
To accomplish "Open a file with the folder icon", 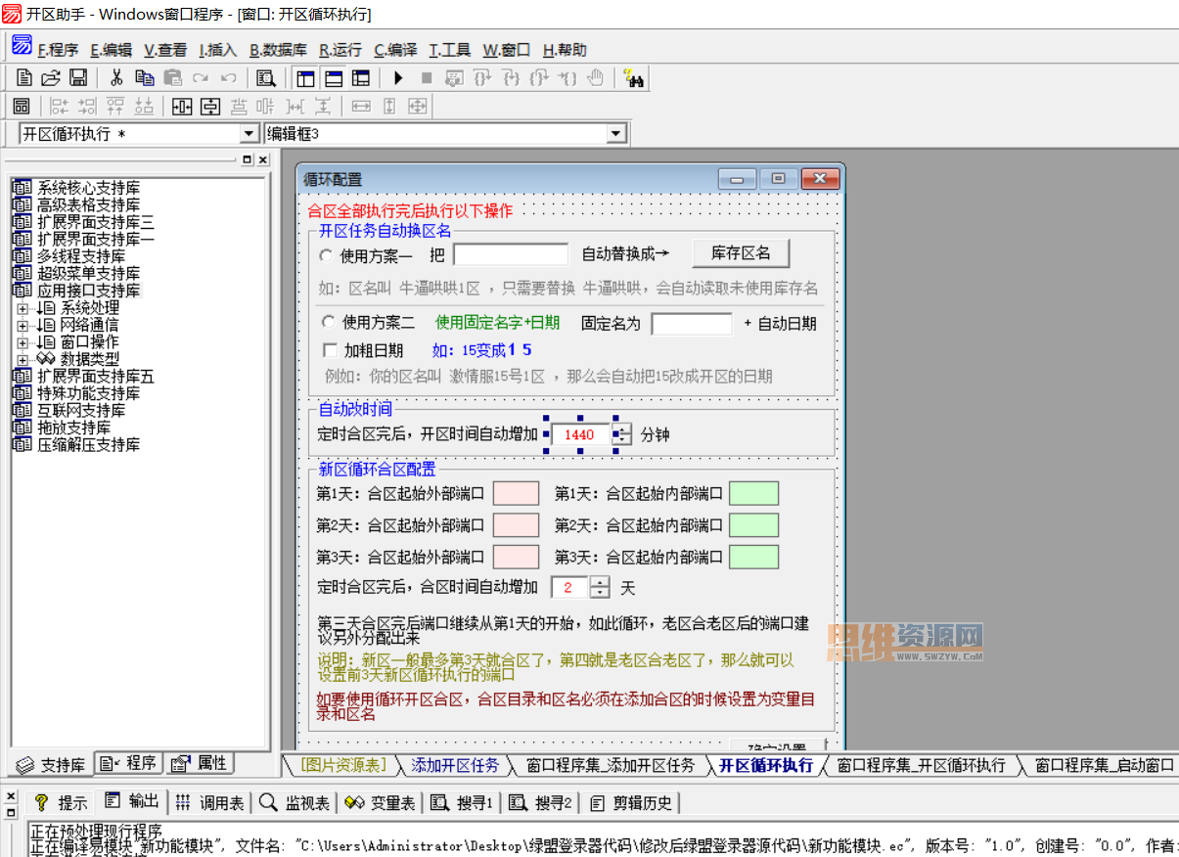I will (51, 78).
